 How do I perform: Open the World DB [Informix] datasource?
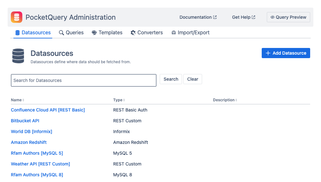pos(32,131)
